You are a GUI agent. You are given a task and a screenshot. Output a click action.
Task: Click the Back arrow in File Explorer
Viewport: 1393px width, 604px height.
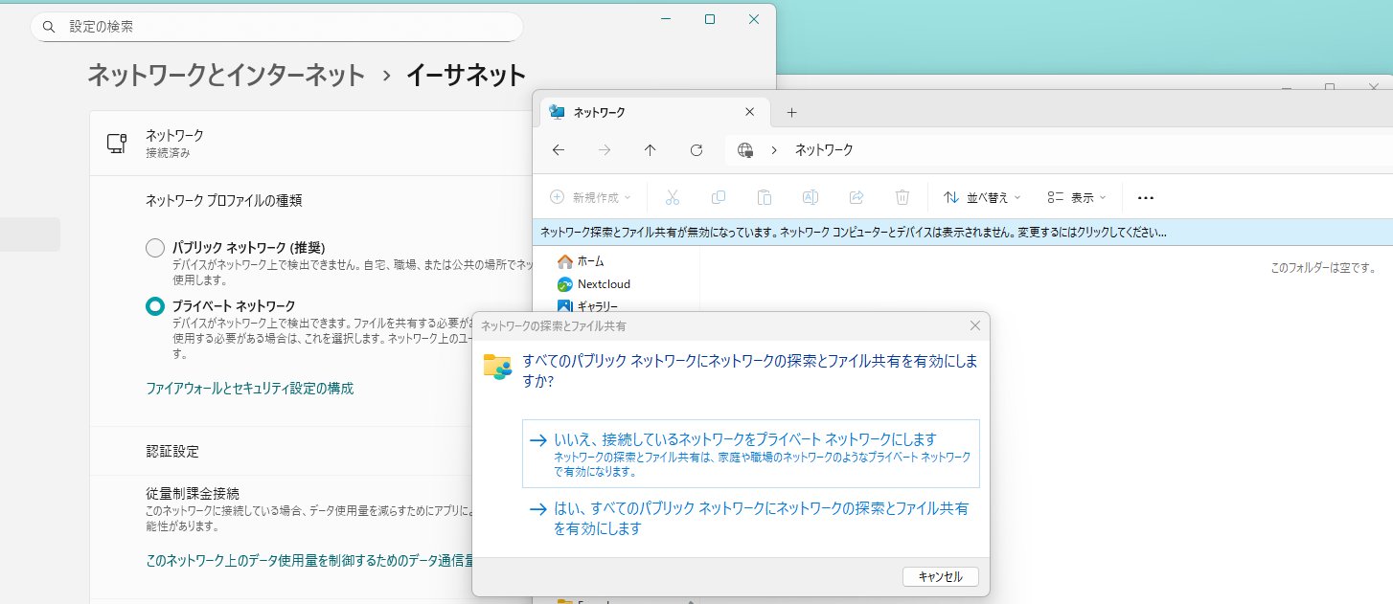coord(559,150)
